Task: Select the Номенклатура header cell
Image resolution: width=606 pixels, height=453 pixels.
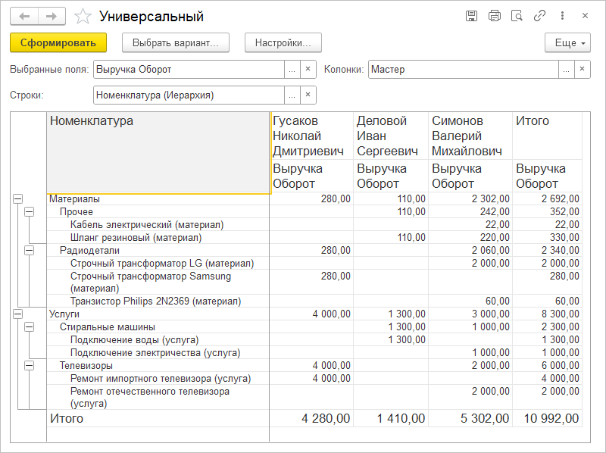Action: 158,153
